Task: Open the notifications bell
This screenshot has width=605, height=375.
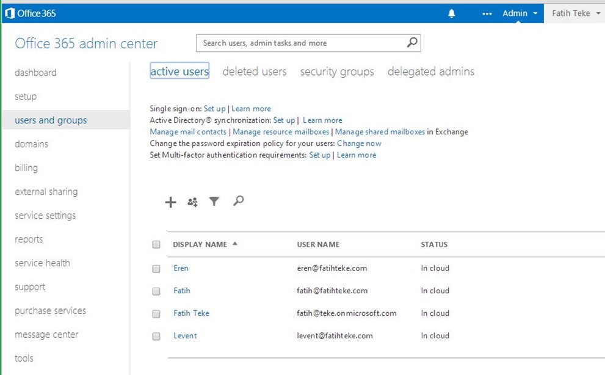Action: 451,13
